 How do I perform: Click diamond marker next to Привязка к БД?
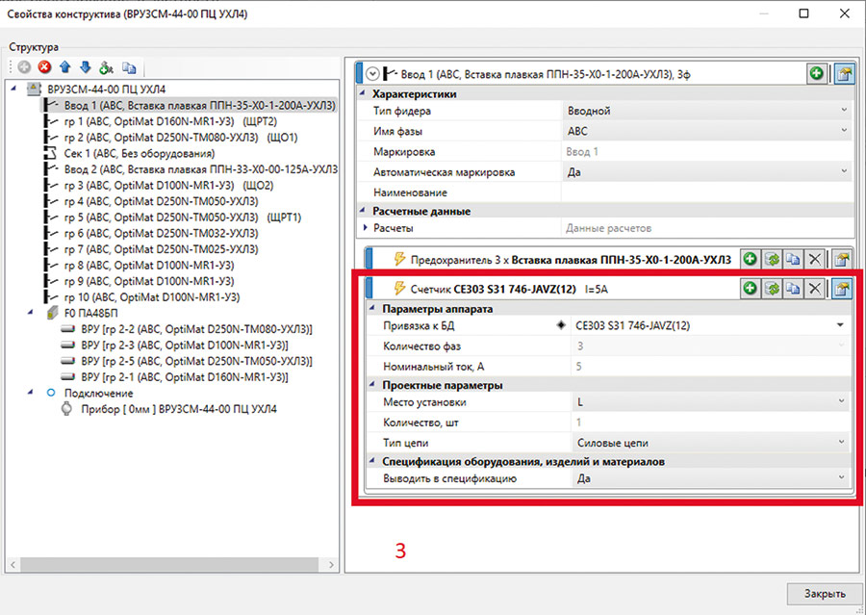click(x=561, y=325)
